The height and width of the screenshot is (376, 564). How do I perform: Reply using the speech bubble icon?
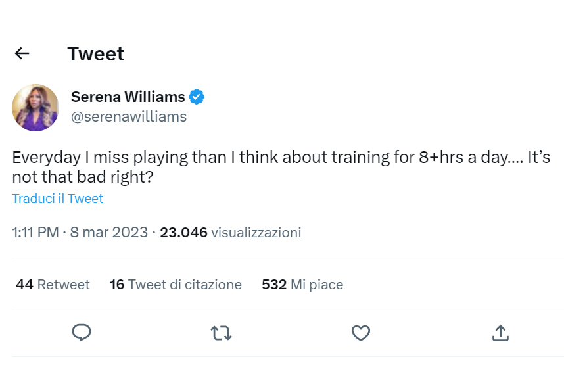click(82, 333)
